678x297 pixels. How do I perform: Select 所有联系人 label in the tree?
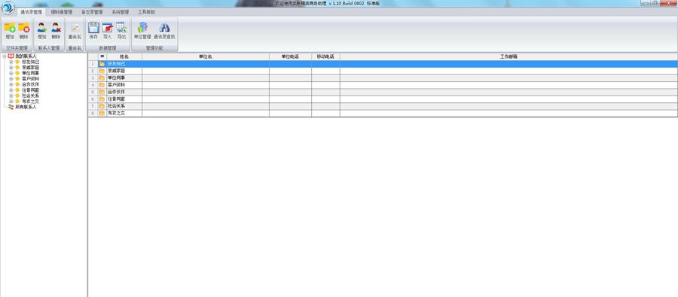26,107
